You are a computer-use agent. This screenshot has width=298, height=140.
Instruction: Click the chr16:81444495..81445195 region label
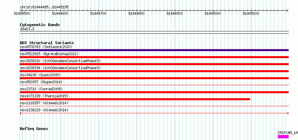(44, 7)
